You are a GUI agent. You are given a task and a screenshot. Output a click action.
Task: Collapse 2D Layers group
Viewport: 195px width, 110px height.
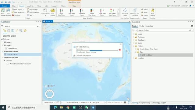[x=3, y=46]
